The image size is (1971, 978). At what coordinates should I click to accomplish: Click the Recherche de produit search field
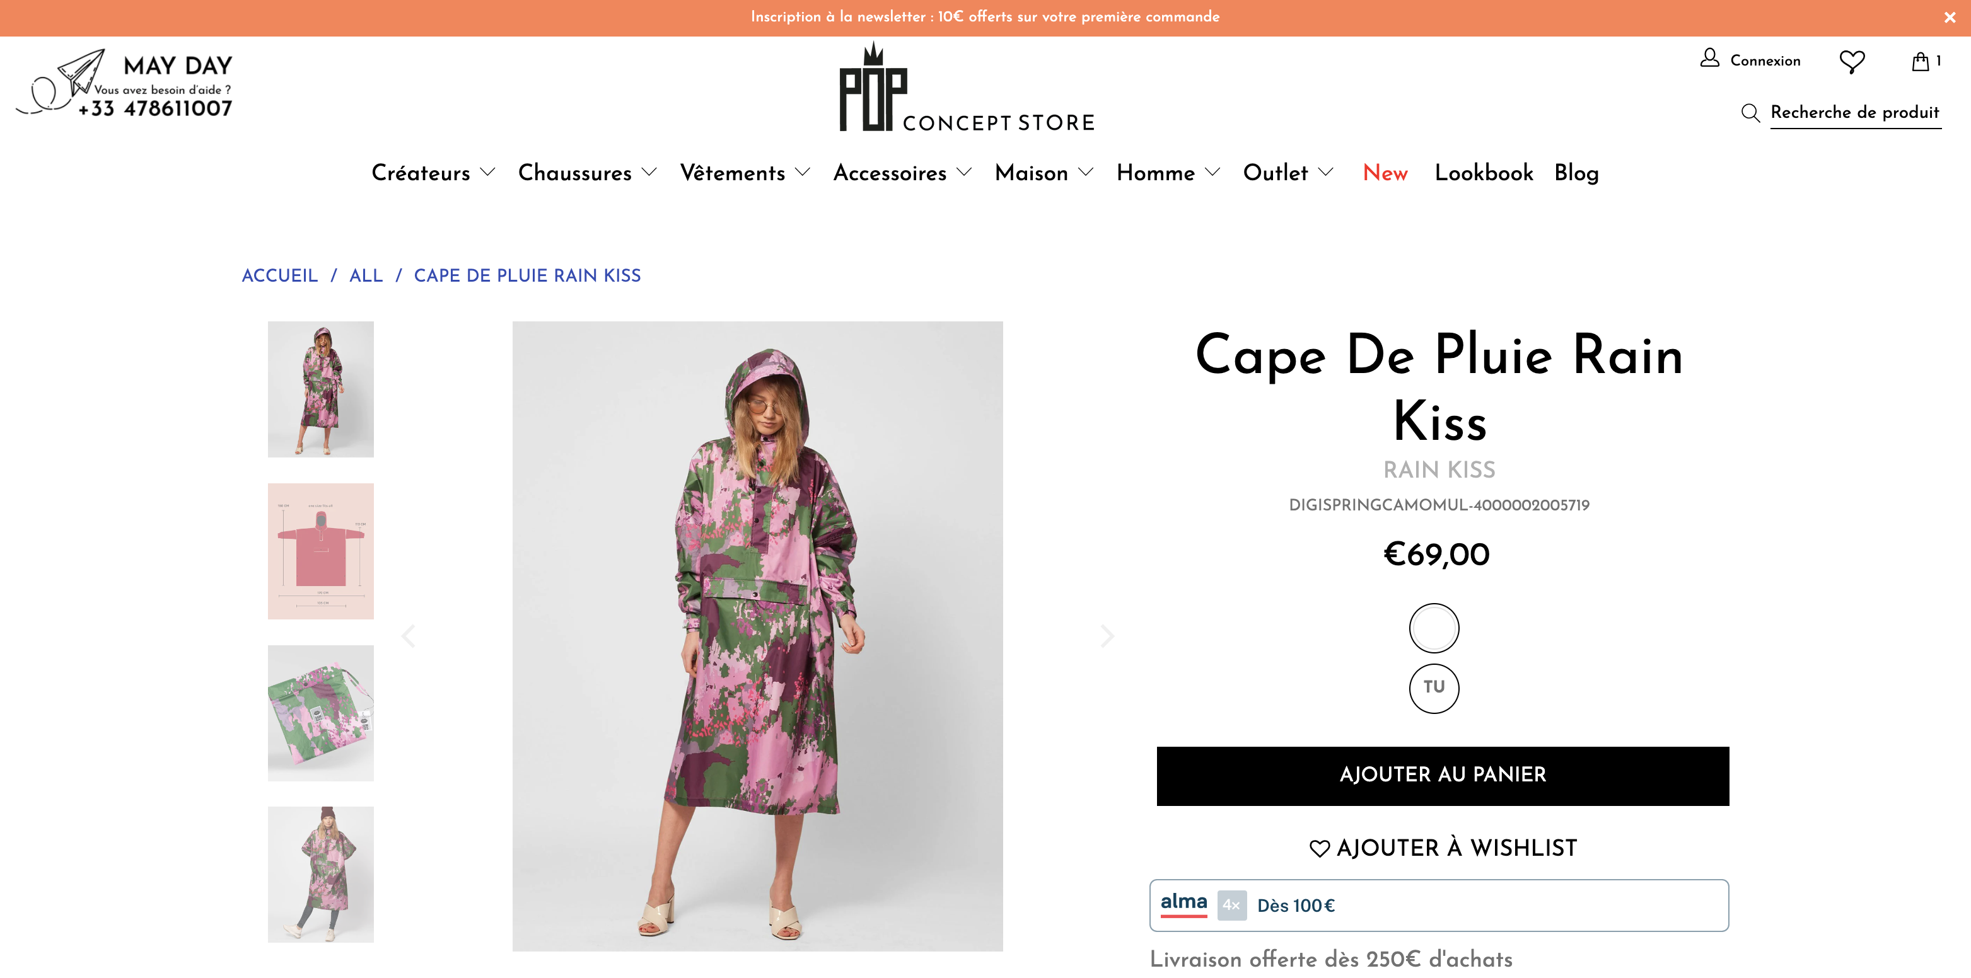(1856, 113)
